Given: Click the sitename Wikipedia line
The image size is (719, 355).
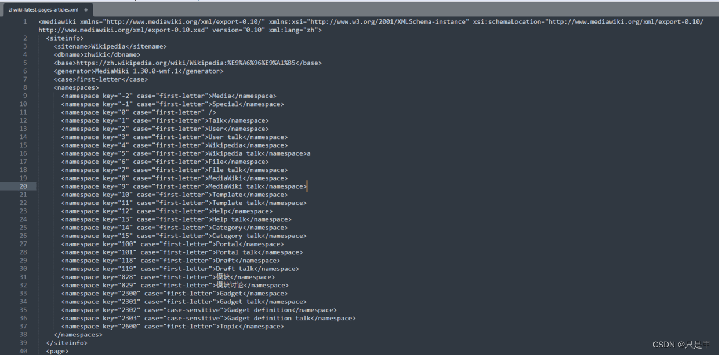Looking at the screenshot, I should tap(110, 46).
